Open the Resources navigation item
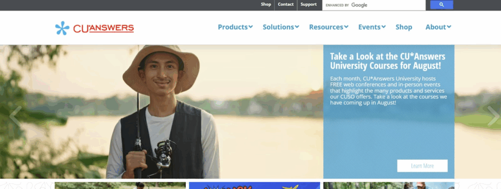 [326, 27]
